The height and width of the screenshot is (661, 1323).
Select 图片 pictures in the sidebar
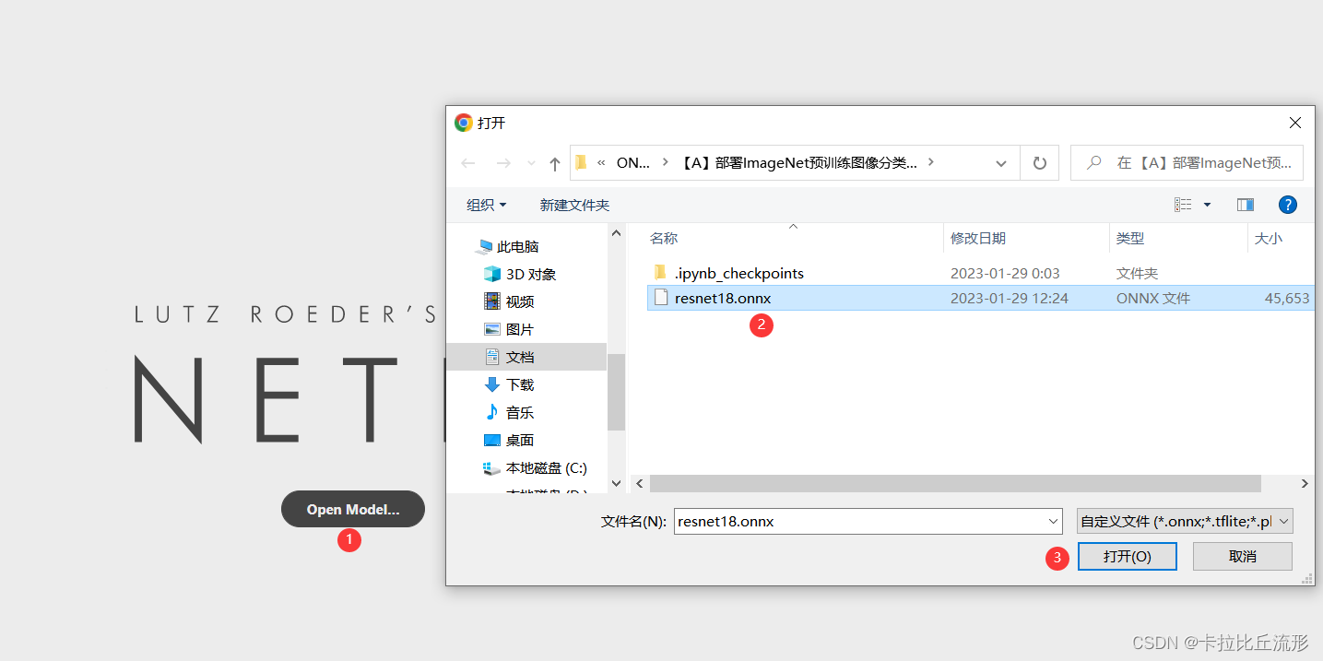(509, 329)
